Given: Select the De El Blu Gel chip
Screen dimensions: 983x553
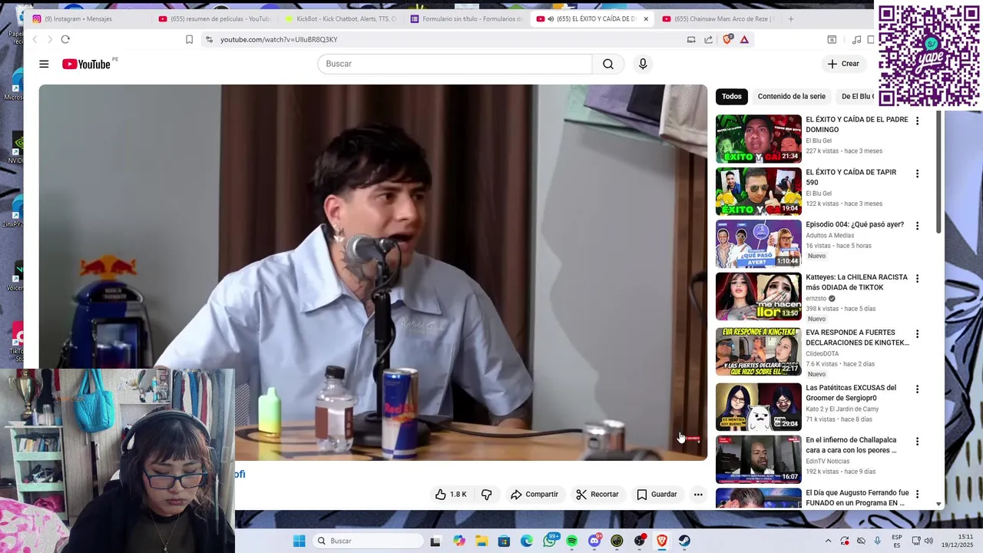Looking at the screenshot, I should click(857, 97).
